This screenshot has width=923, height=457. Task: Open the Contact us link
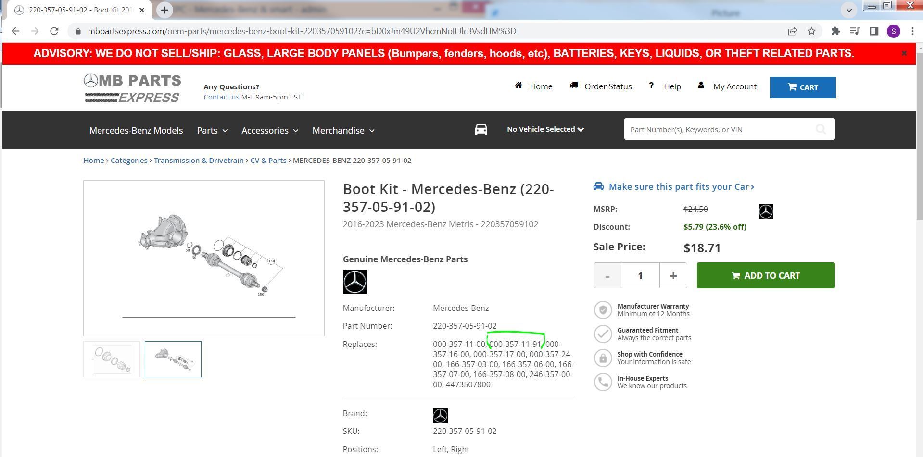pyautogui.click(x=221, y=97)
